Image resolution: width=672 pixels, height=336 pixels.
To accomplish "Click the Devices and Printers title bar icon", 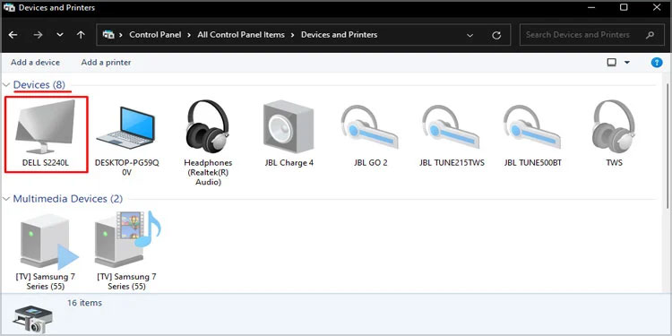I will pyautogui.click(x=9, y=8).
